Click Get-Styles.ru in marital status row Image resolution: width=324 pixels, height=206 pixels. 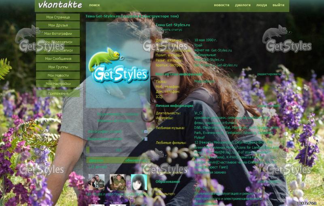(x=221, y=50)
